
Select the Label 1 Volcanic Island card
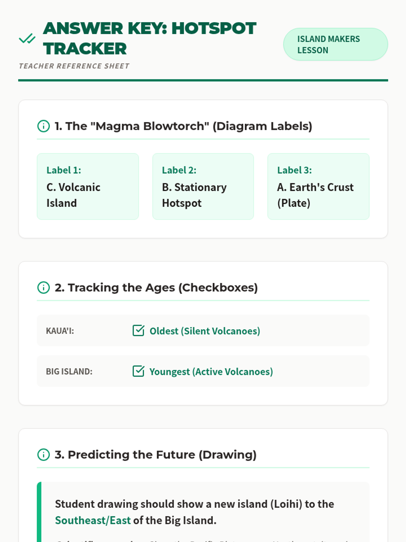tap(88, 186)
